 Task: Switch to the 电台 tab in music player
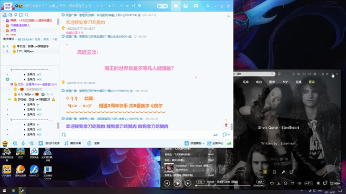(259, 82)
